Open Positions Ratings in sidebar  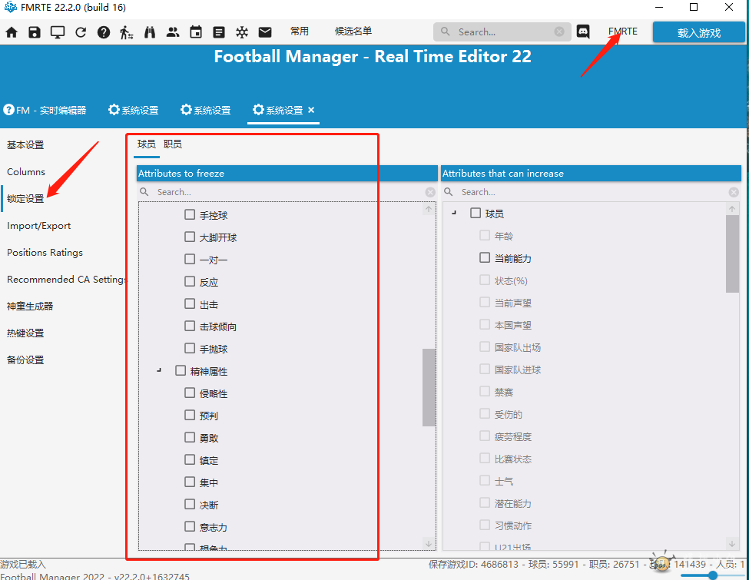pyautogui.click(x=45, y=252)
